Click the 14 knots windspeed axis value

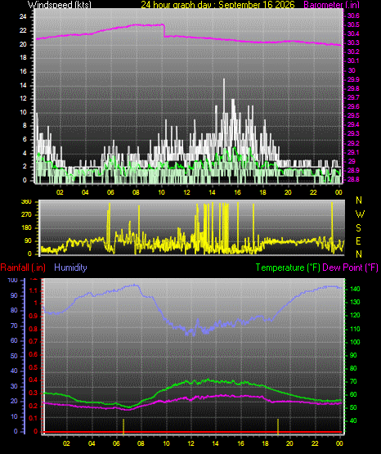coord(23,85)
